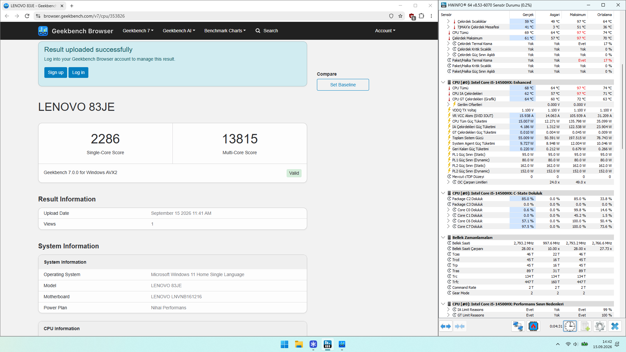
Task: Click HWiNFO collapse columns arrows button
Action: pos(460,326)
